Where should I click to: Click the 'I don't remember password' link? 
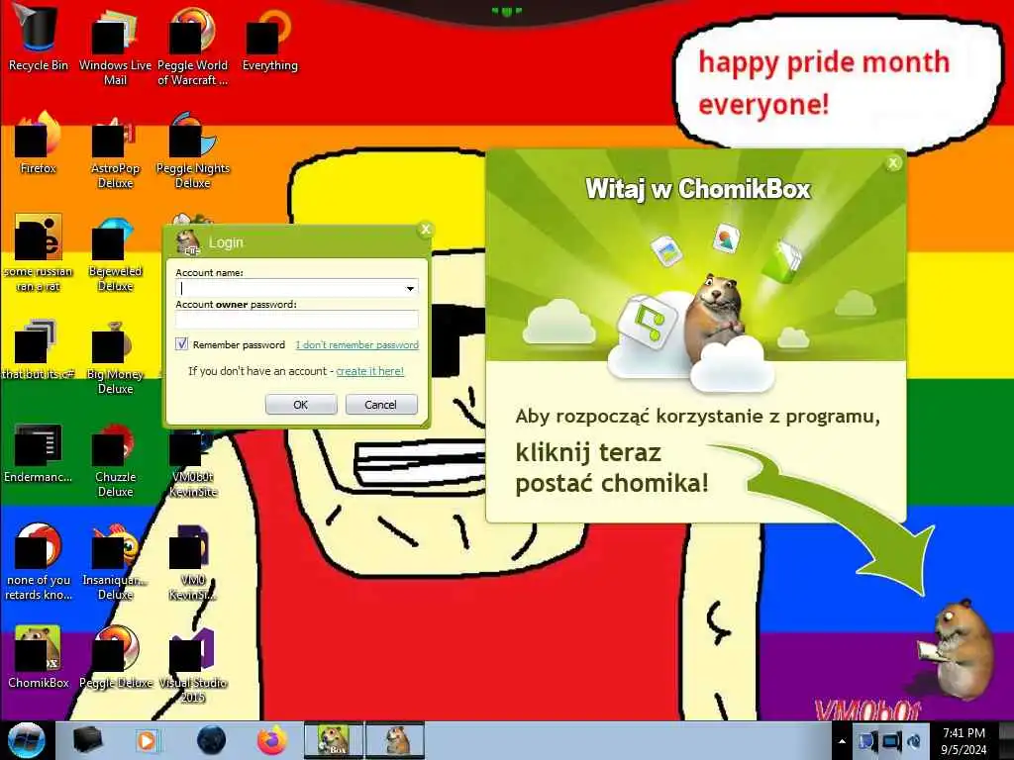coord(356,345)
